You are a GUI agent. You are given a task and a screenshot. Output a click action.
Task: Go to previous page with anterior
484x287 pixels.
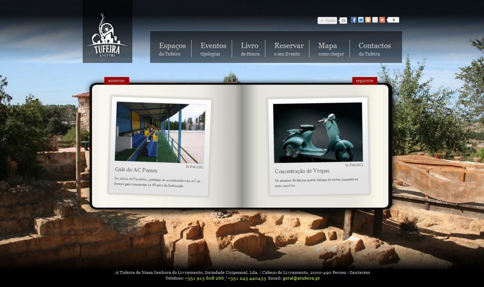pyautogui.click(x=116, y=81)
